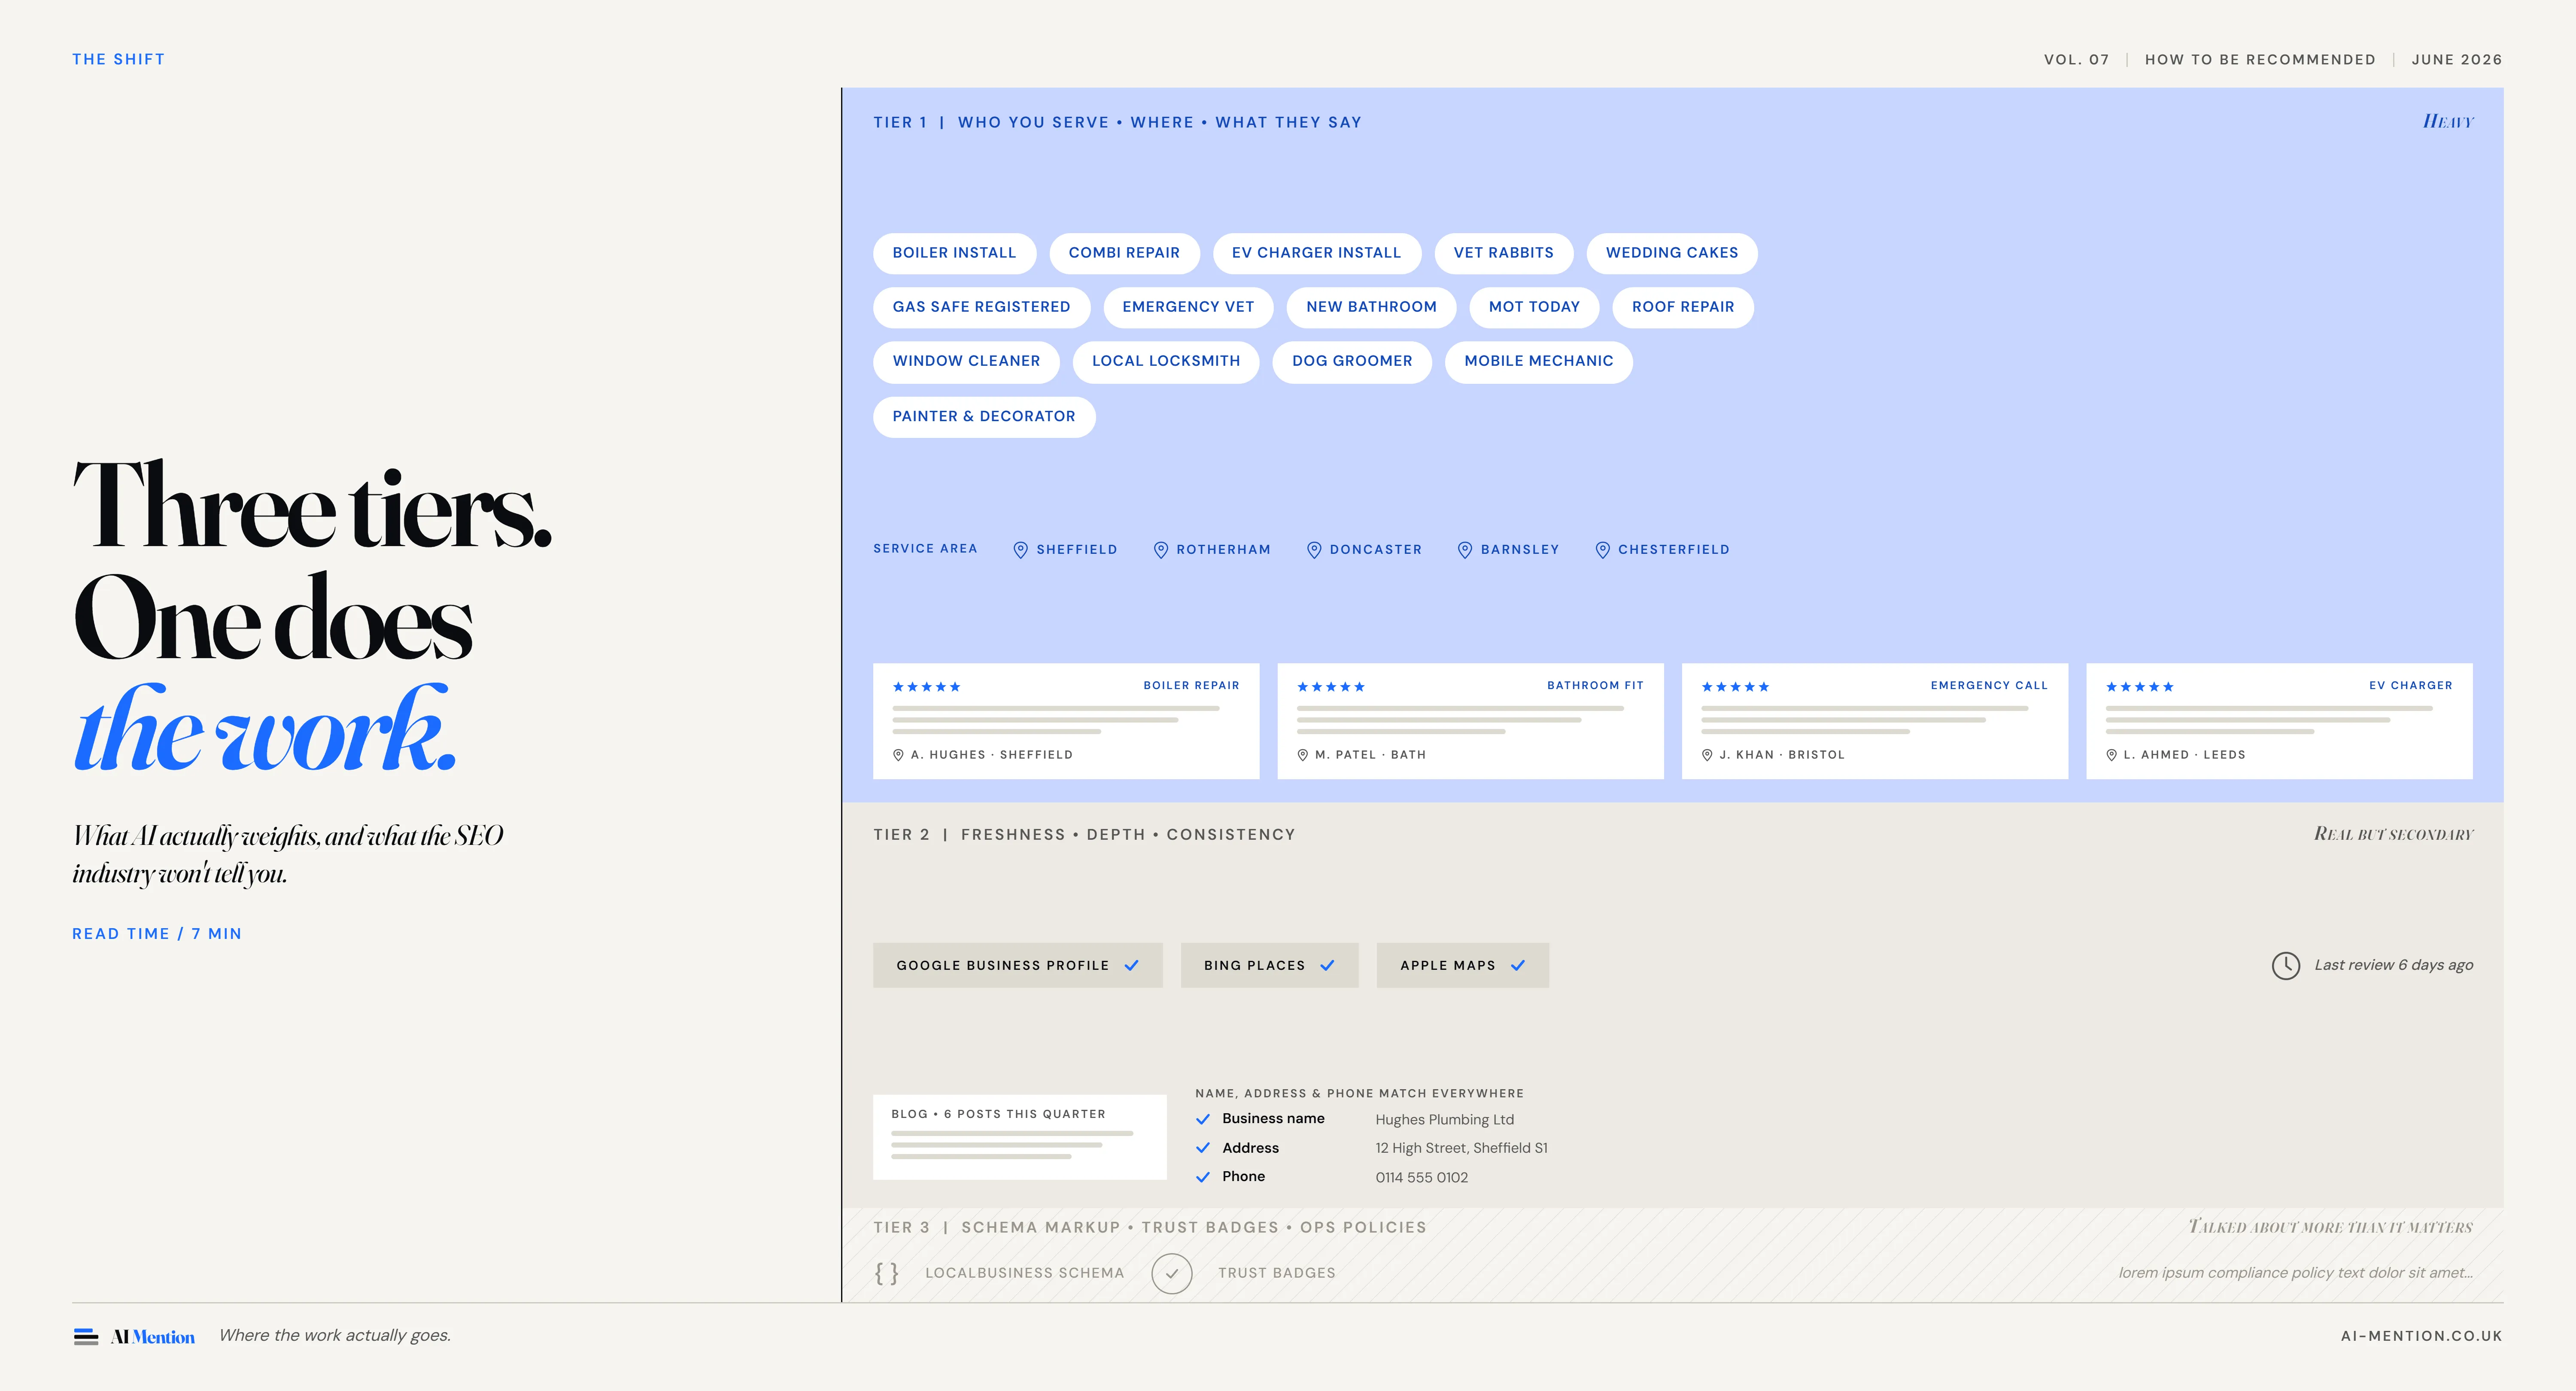
Task: Click the Apple Maps badge
Action: click(1462, 965)
